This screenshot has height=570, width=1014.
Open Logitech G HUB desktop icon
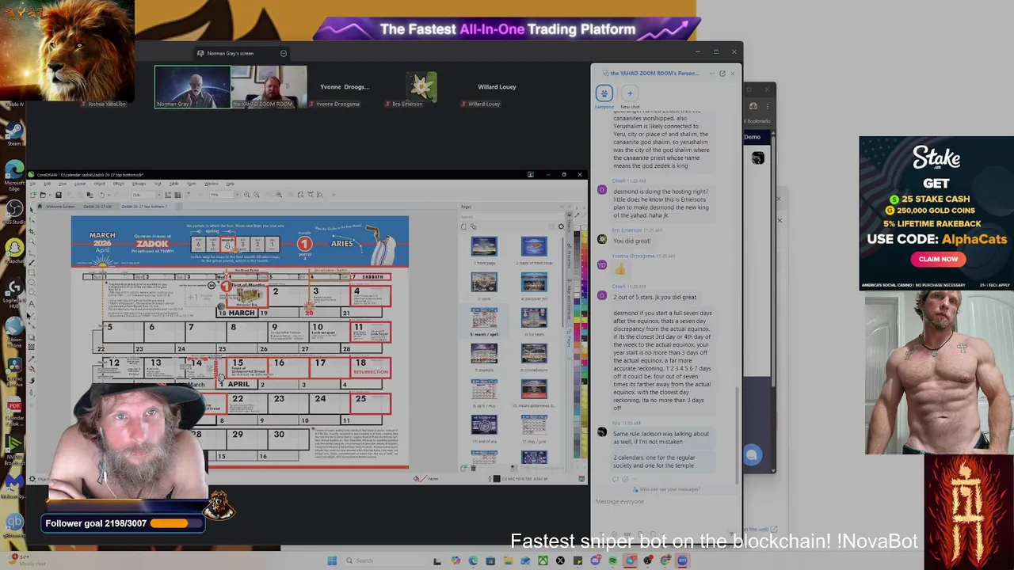pyautogui.click(x=14, y=288)
